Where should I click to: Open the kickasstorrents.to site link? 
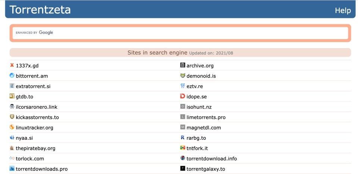coord(37,117)
